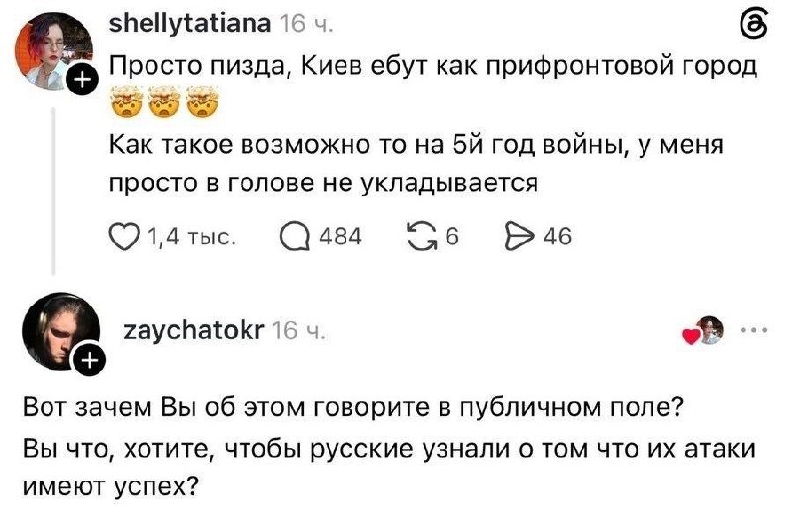Screen dimensions: 792x525
Task: Open the shellytatiana username link
Action: [190, 24]
